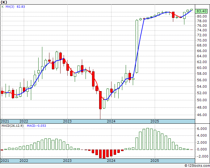
Task: Click the 82.83 moving average value
Action: coord(21,7)
